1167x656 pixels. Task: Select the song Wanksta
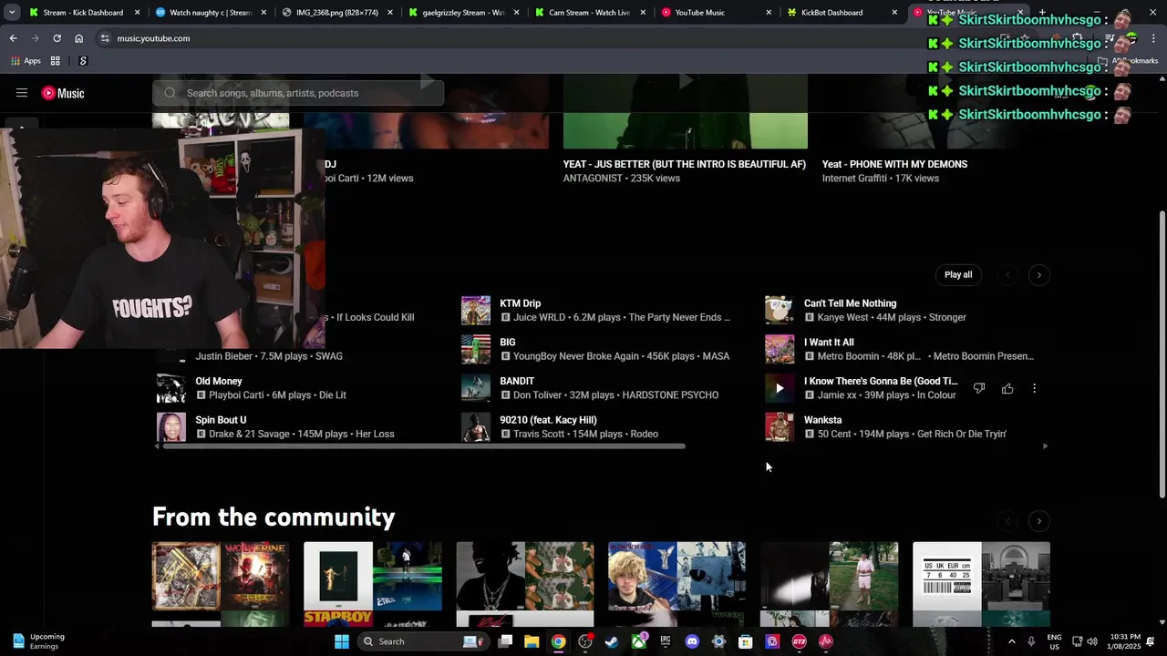tap(822, 420)
